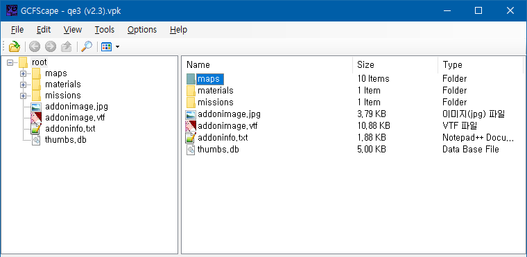Collapse the root tree node
Screen dimensions: 527x257
pyautogui.click(x=10, y=62)
